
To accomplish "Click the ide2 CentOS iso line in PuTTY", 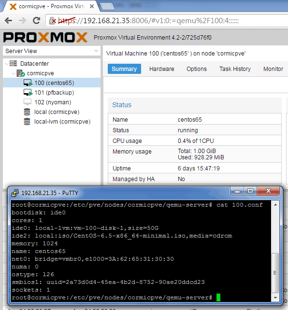I will [122, 236].
